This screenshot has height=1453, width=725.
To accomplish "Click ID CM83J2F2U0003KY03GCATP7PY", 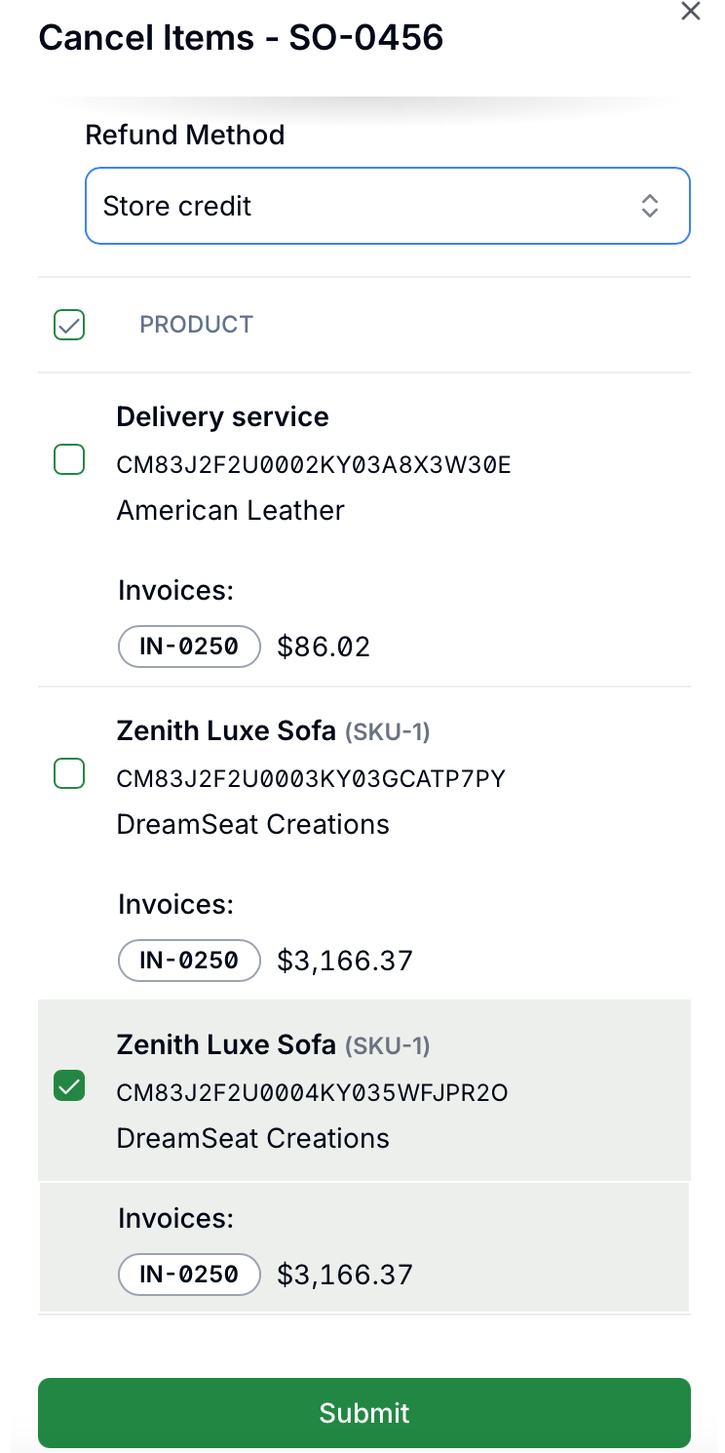I will click(x=312, y=779).
